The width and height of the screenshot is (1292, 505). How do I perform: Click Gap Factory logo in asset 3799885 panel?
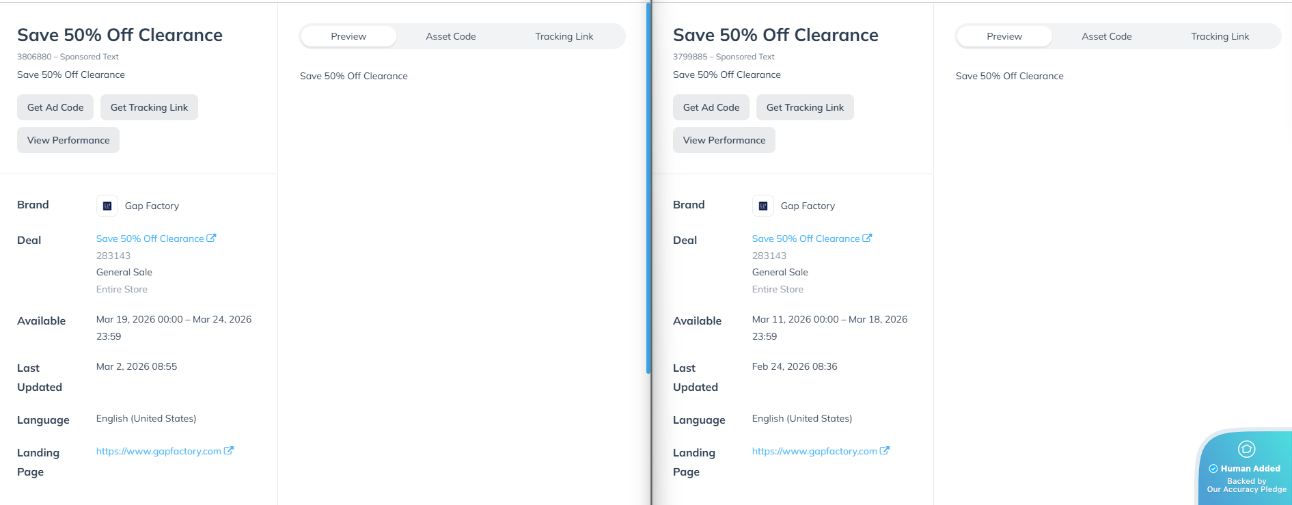coord(763,206)
